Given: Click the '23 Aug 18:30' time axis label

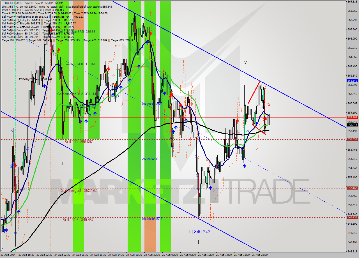Looking at the screenshot, I should point(26,255).
